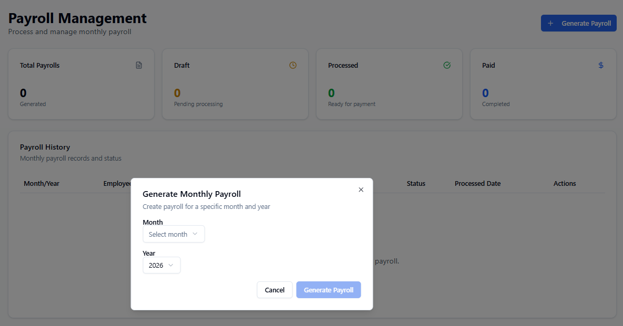Image resolution: width=623 pixels, height=326 pixels.
Task: Click the Payroll History heading
Action: (45, 147)
